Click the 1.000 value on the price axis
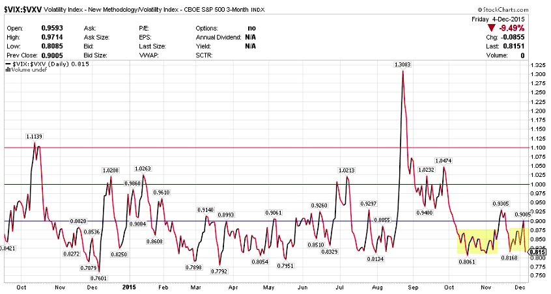This screenshot has height=294, width=551. point(539,185)
